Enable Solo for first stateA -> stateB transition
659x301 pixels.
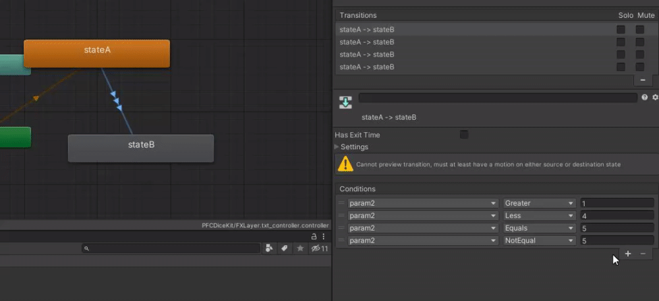[x=621, y=30]
